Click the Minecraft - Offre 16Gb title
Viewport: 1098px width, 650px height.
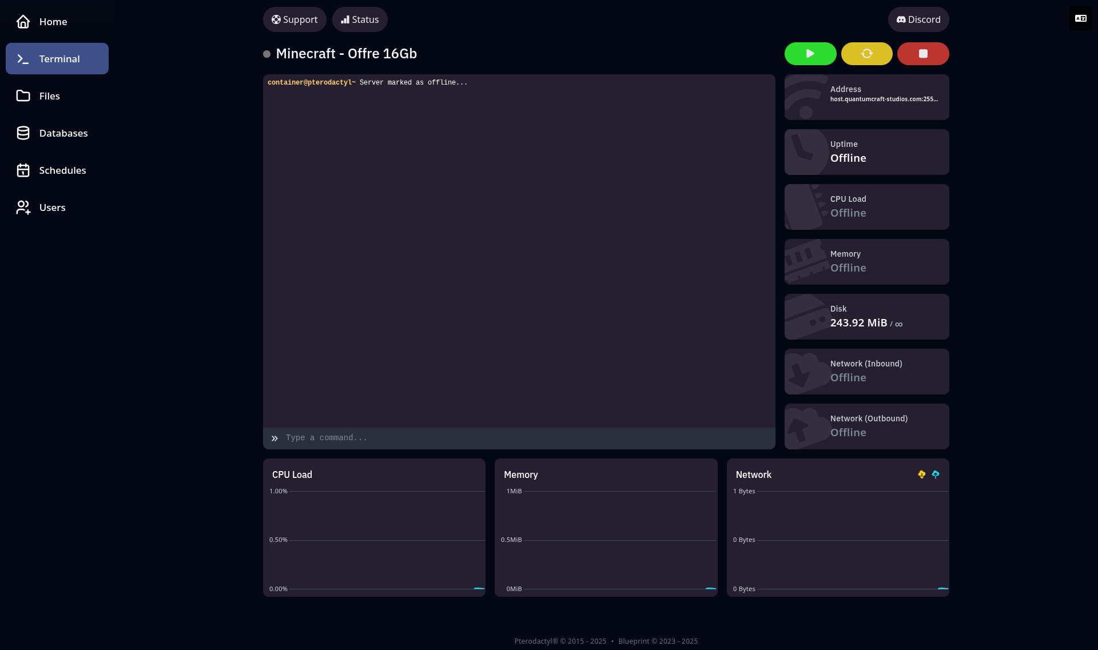coord(347,54)
